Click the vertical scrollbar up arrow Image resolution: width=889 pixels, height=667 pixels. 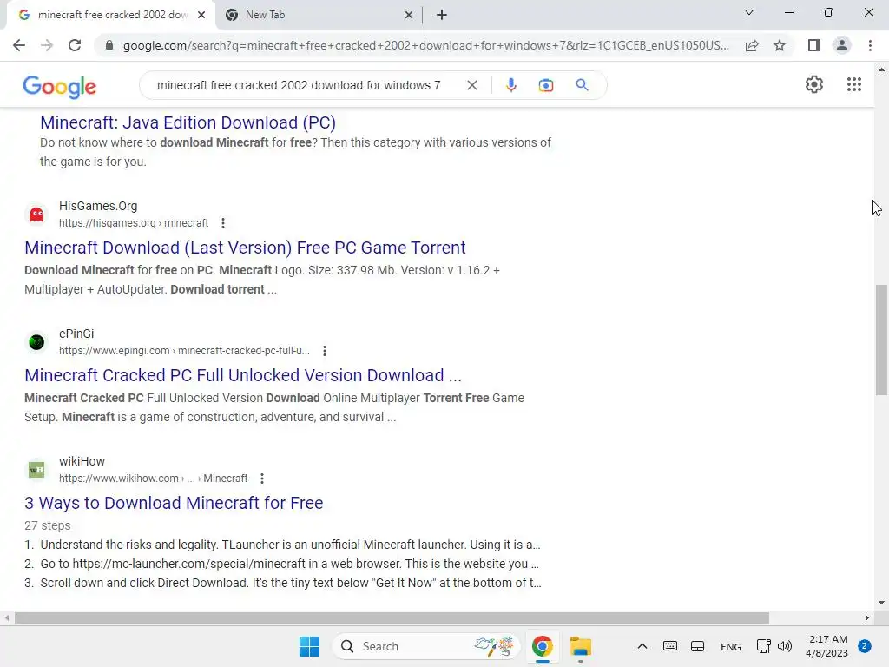click(881, 69)
